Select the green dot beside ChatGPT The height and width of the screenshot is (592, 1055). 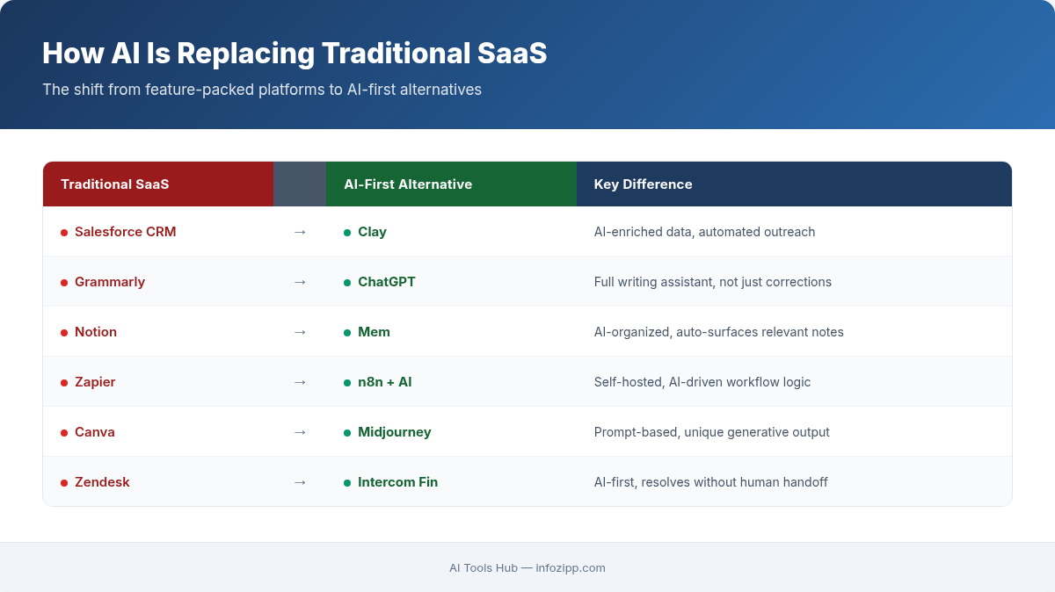click(x=346, y=282)
